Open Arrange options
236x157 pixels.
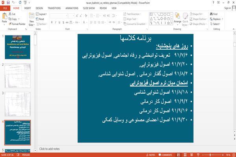click(x=177, y=19)
